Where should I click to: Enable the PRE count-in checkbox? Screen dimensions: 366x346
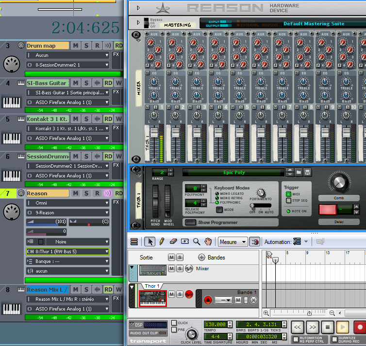pyautogui.click(x=174, y=329)
